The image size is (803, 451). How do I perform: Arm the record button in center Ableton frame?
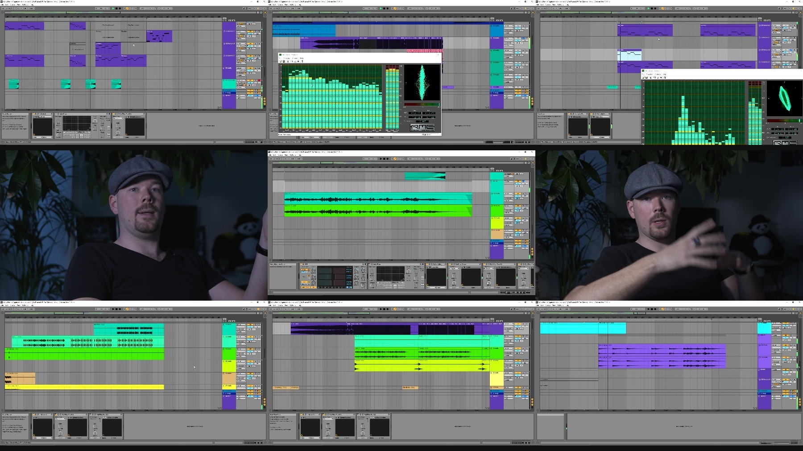(388, 159)
